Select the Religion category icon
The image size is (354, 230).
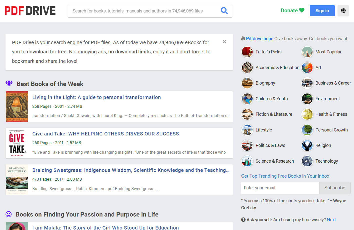pos(307,145)
